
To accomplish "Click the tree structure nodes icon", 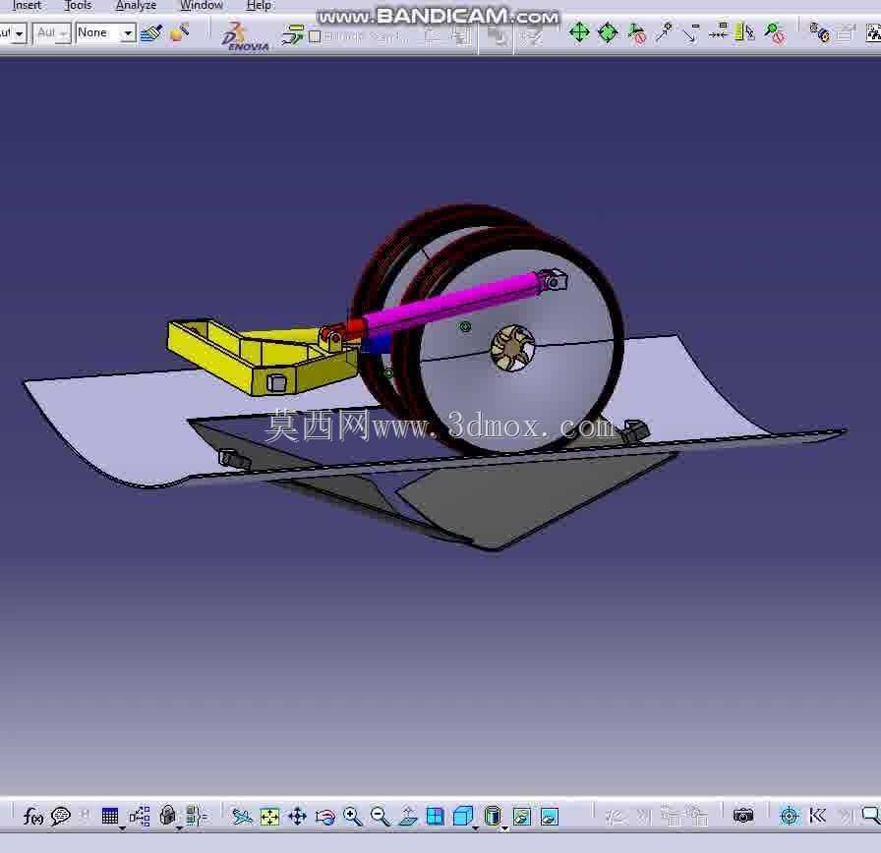I will pos(140,816).
